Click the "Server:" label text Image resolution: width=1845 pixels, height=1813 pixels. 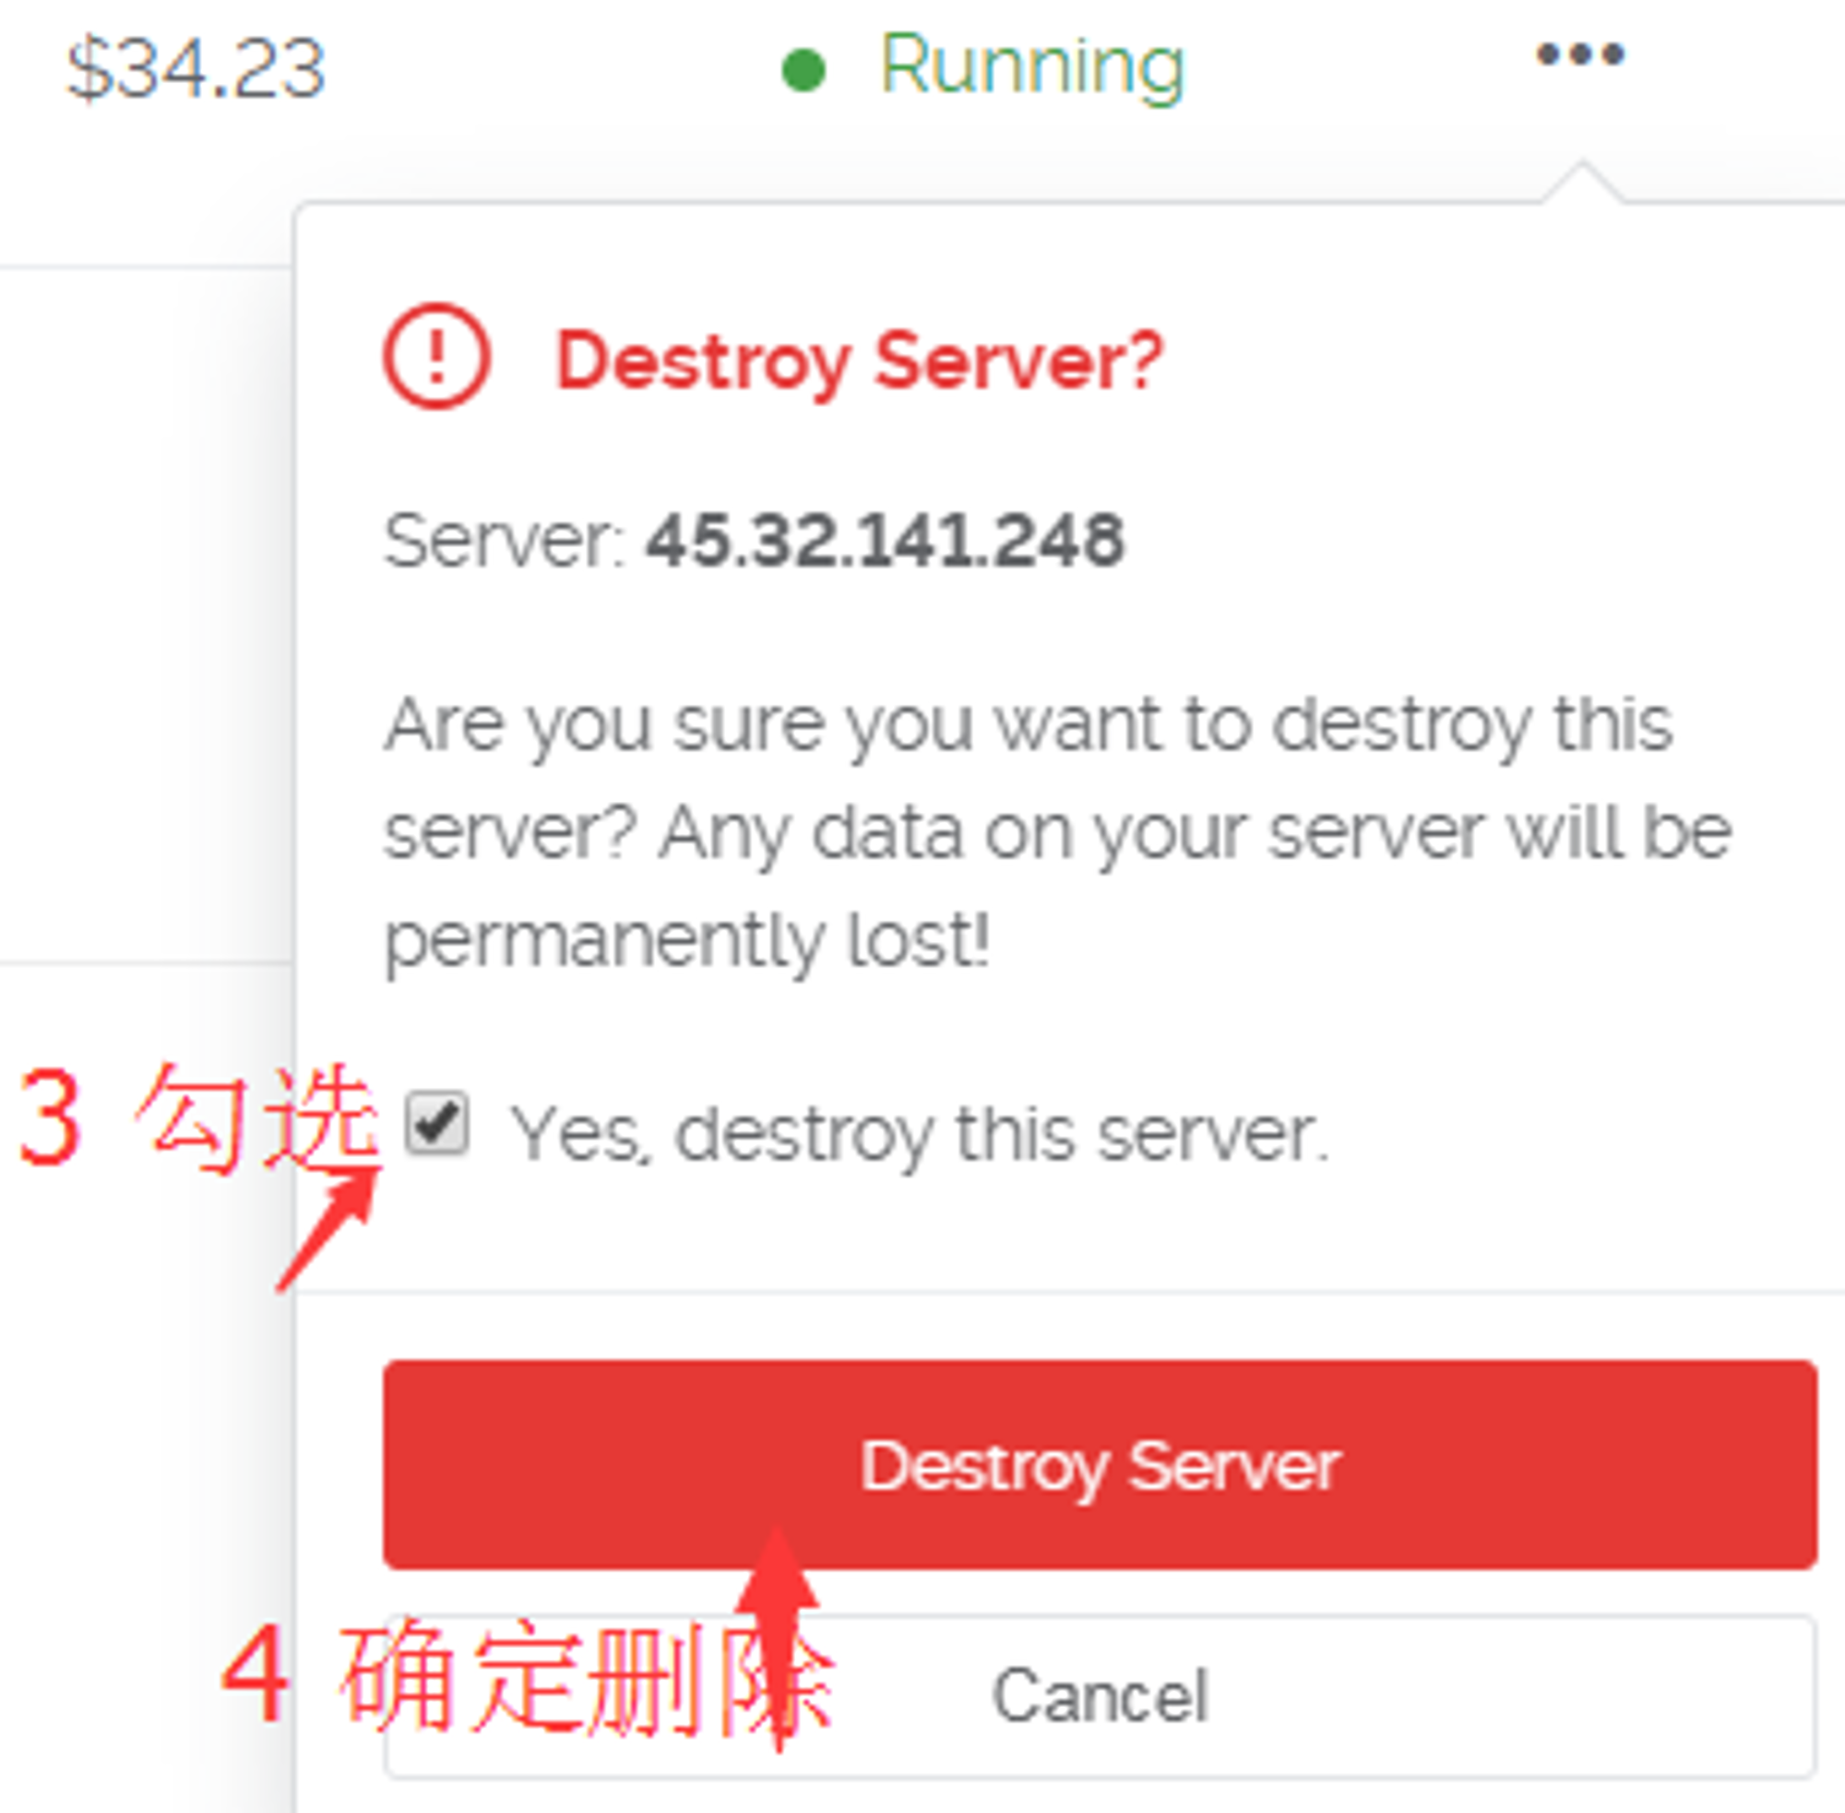504,541
